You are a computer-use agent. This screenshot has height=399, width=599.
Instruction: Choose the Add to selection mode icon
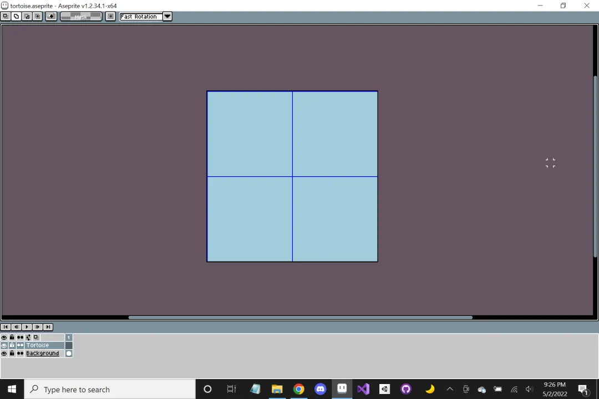point(16,17)
